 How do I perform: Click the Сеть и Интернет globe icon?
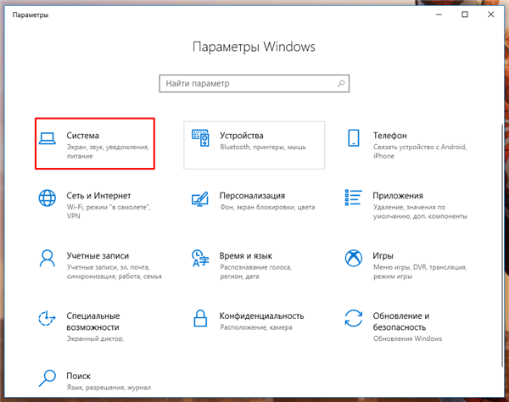(x=48, y=198)
